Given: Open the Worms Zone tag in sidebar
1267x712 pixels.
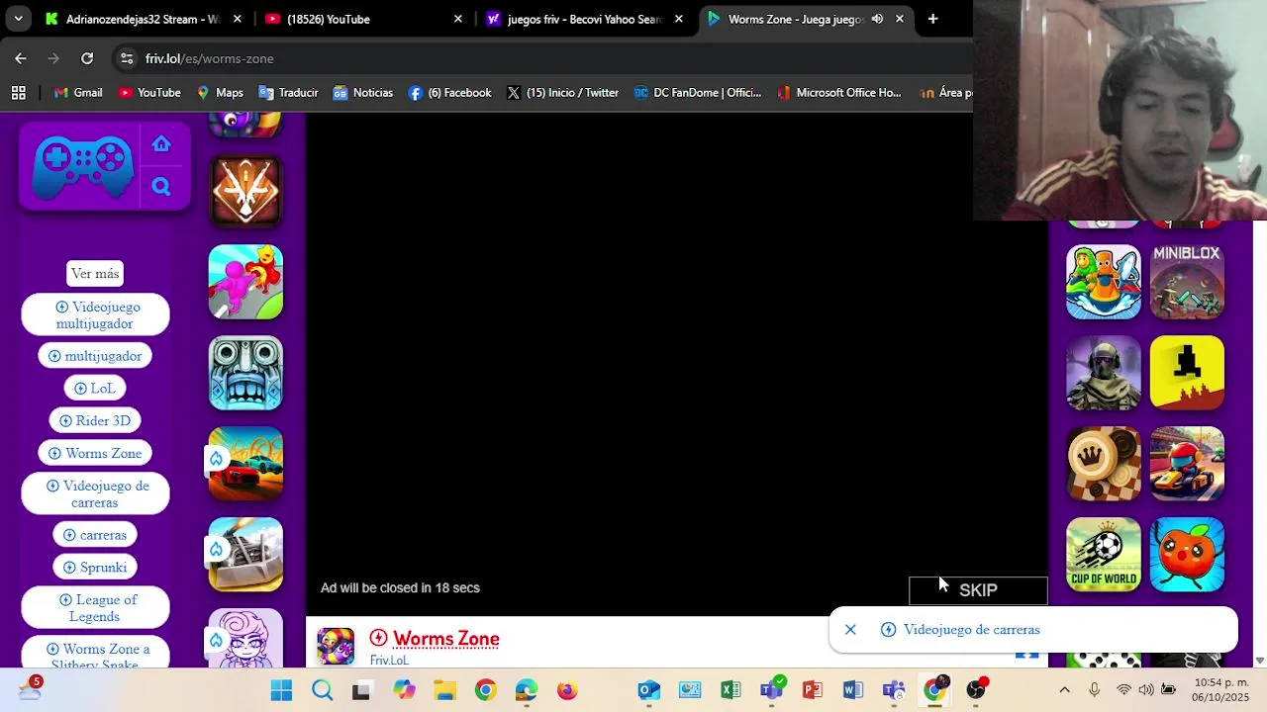Looking at the screenshot, I should pyautogui.click(x=95, y=454).
